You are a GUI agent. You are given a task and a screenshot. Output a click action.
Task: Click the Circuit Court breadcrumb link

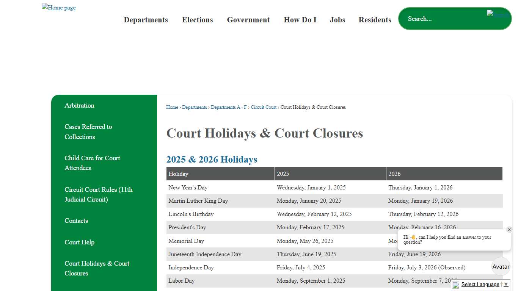point(264,107)
